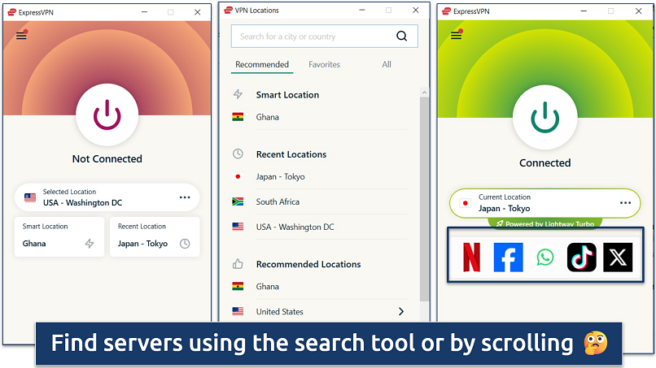656x368 pixels.
Task: Open the X shortcut icon
Action: coord(618,258)
